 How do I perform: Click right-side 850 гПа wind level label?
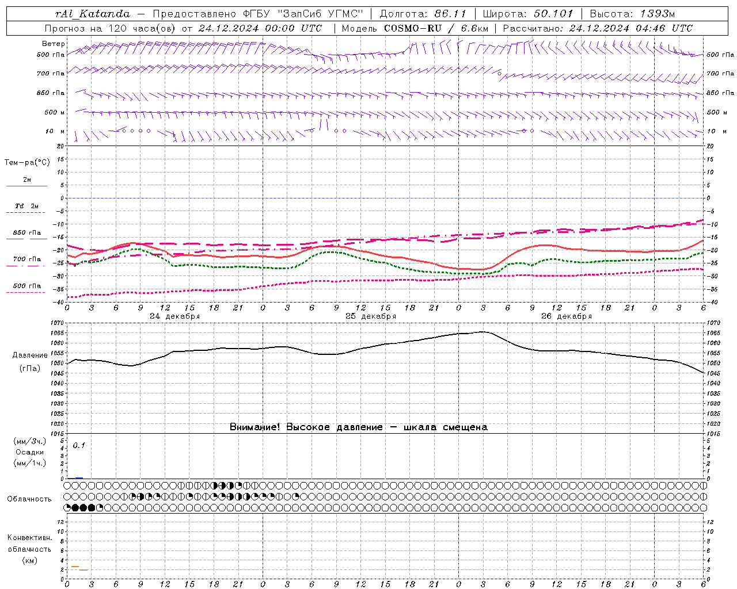point(720,93)
